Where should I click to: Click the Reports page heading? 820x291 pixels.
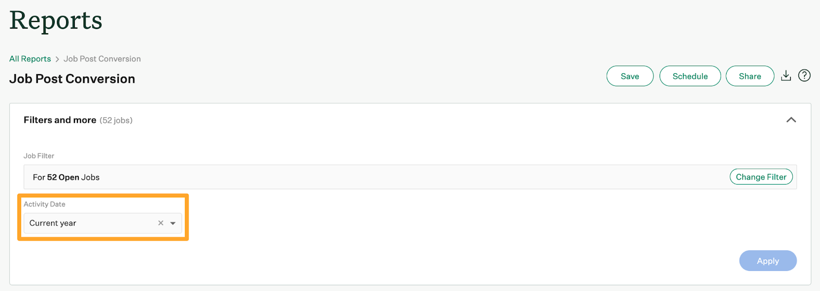pyautogui.click(x=56, y=21)
